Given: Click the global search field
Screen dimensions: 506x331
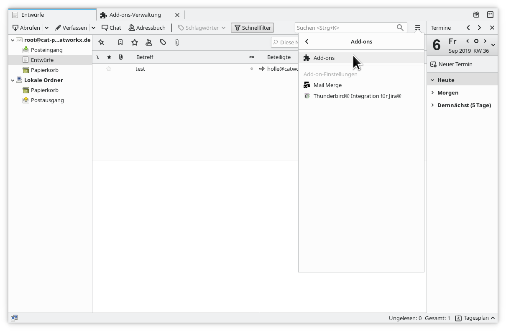Looking at the screenshot, I should click(x=345, y=28).
